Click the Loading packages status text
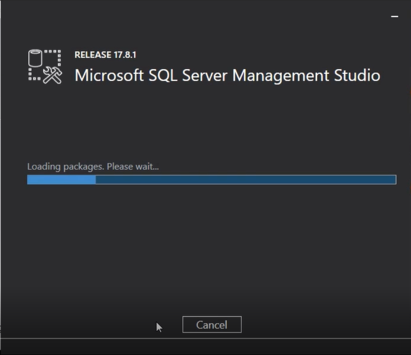Viewport: 411px width, 355px height. pos(66,167)
